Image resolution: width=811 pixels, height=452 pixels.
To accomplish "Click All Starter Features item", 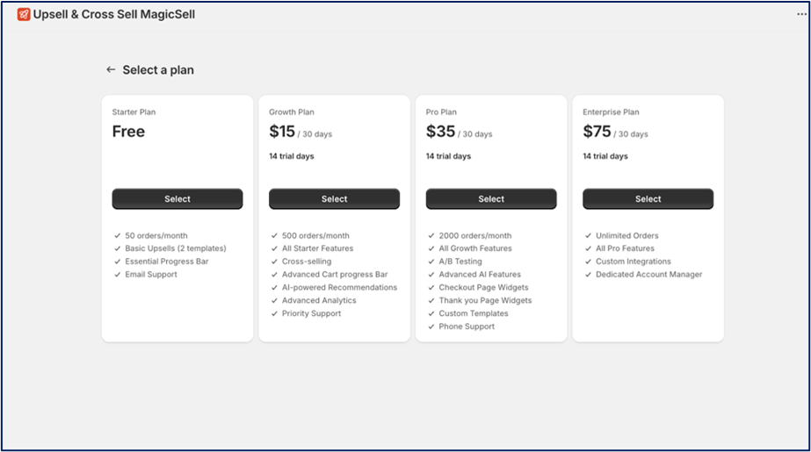I will [x=317, y=248].
